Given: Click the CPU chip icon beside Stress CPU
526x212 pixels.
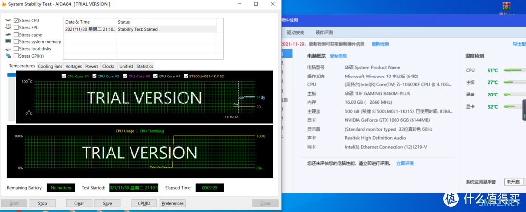Looking at the screenshot, I should point(8,20).
